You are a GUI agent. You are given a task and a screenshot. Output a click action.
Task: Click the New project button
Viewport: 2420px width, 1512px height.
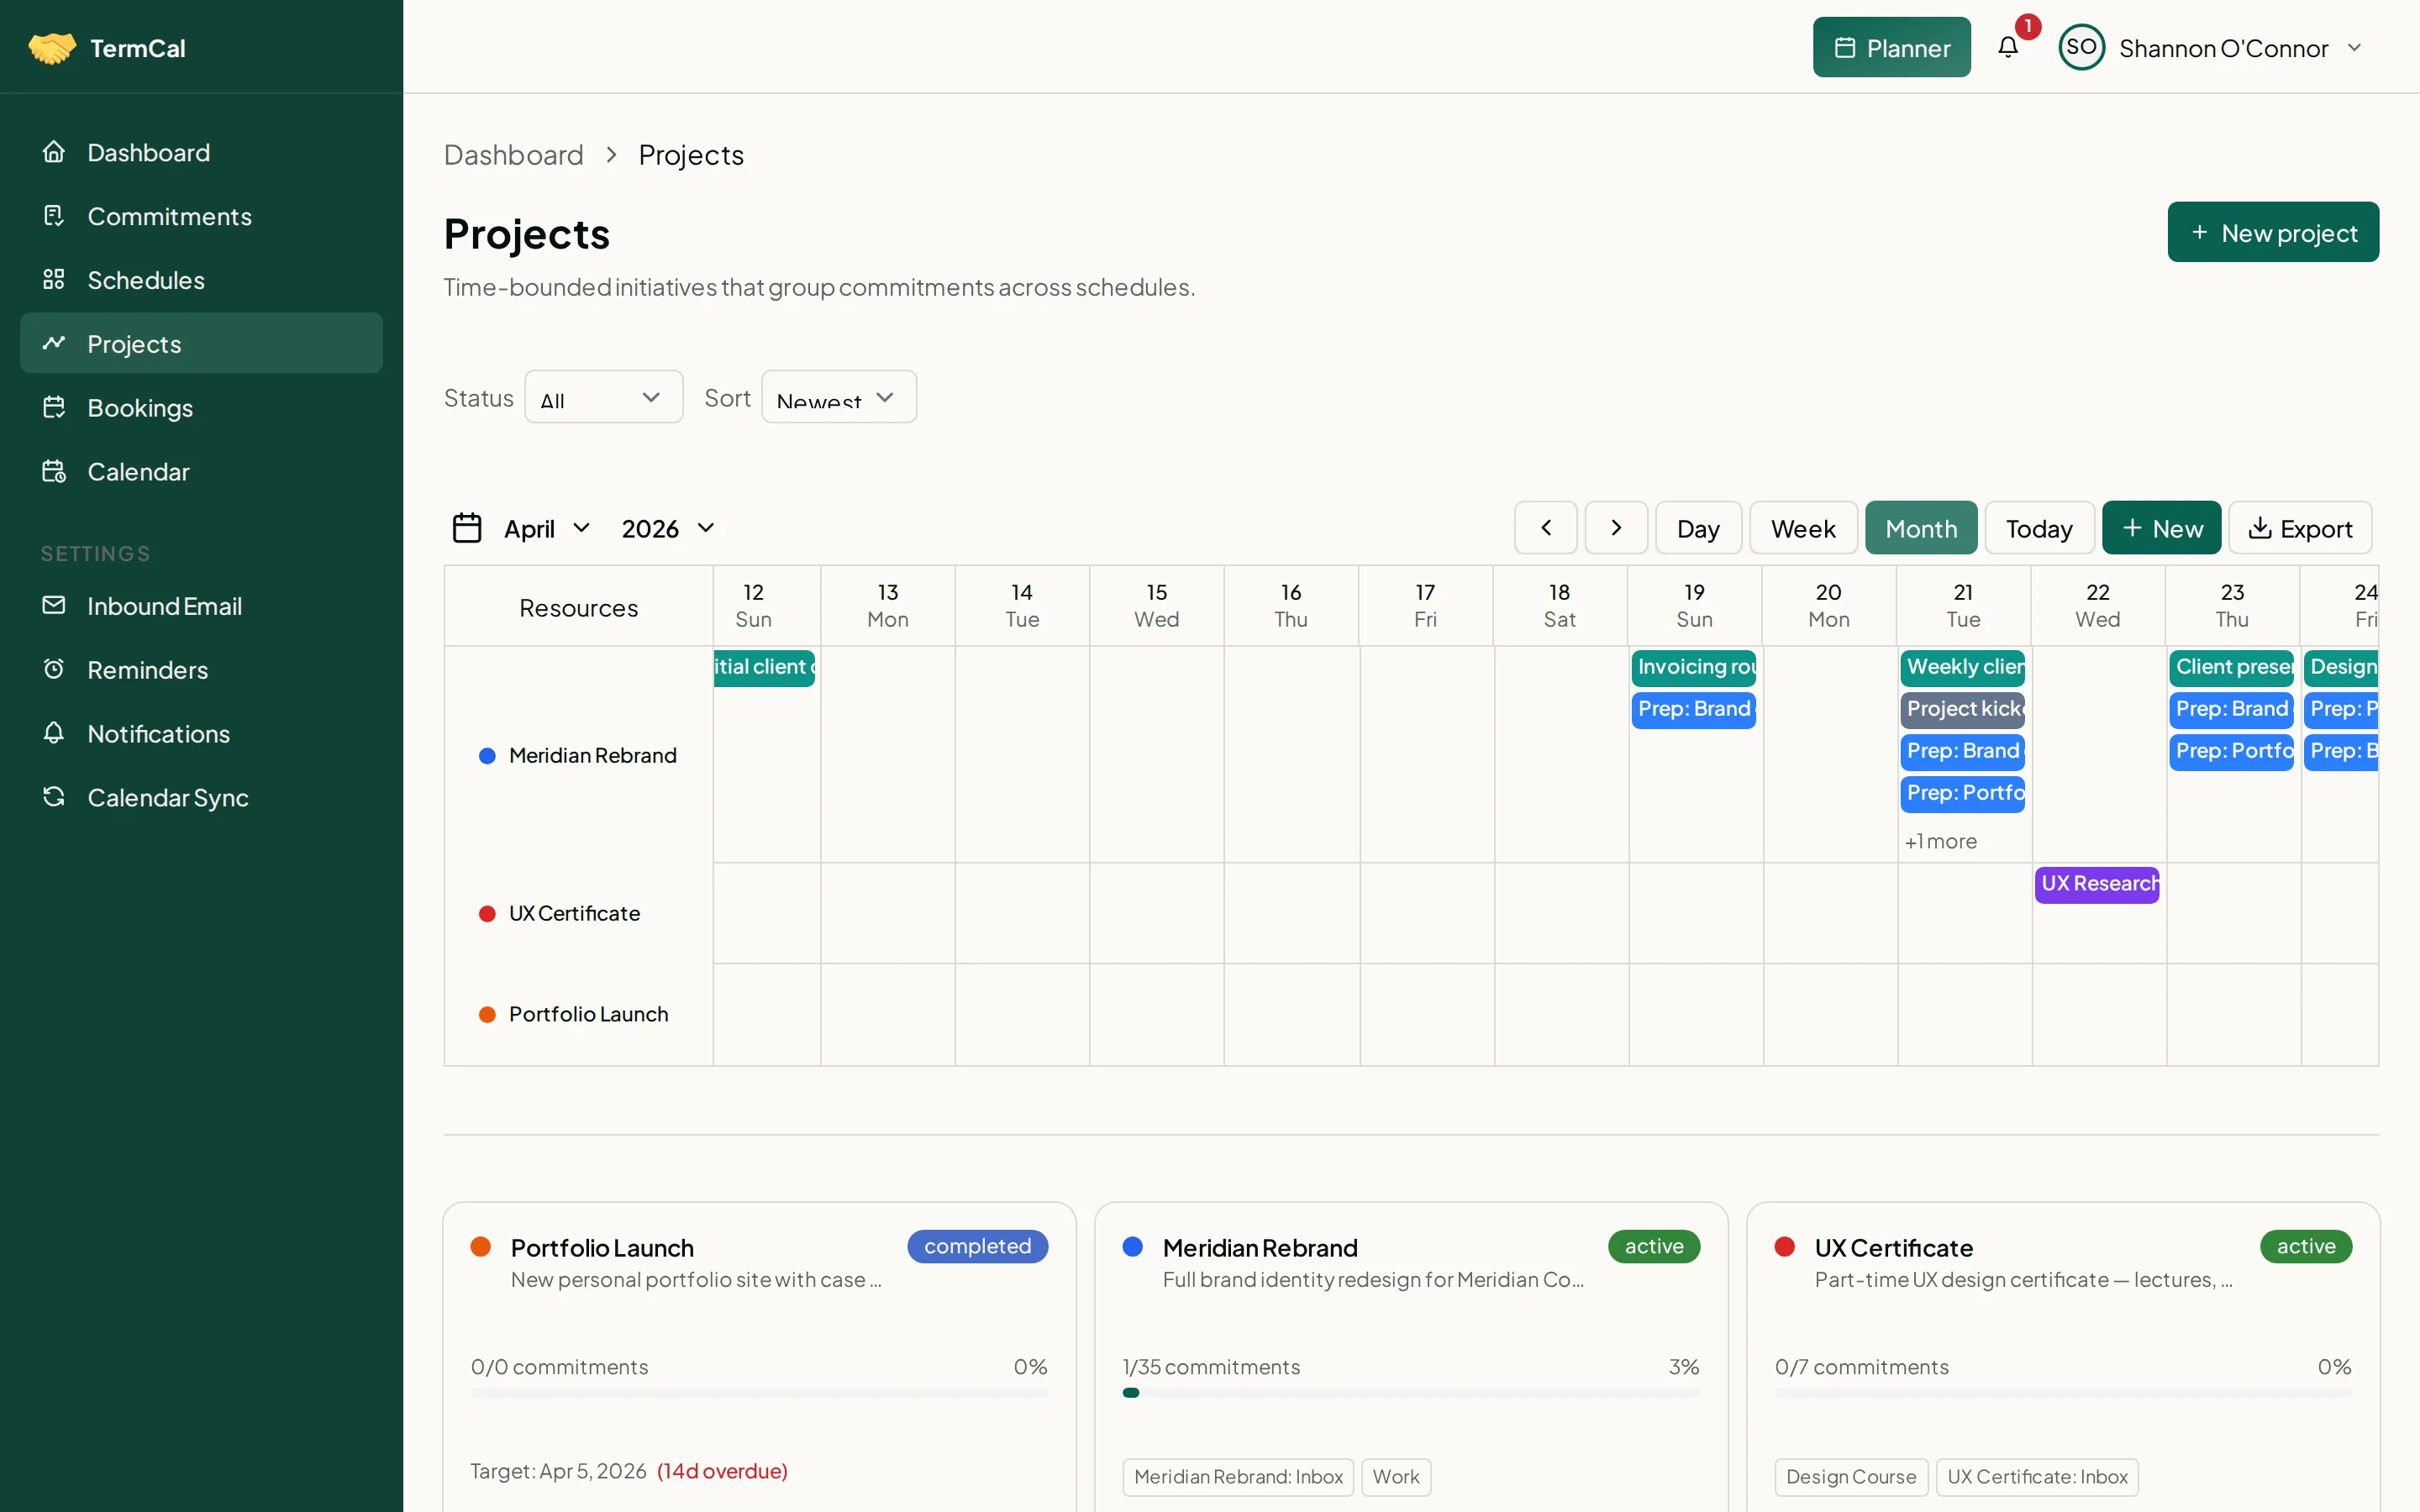click(2273, 232)
